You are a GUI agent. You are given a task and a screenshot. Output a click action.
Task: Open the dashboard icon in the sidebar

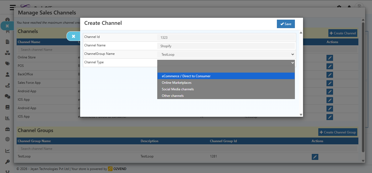[7, 19]
